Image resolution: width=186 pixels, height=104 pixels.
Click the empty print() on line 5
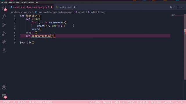pyautogui.click(x=37, y=29)
